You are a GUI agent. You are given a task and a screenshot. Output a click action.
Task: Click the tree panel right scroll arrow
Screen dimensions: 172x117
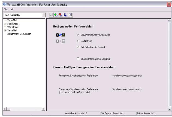[43, 109]
